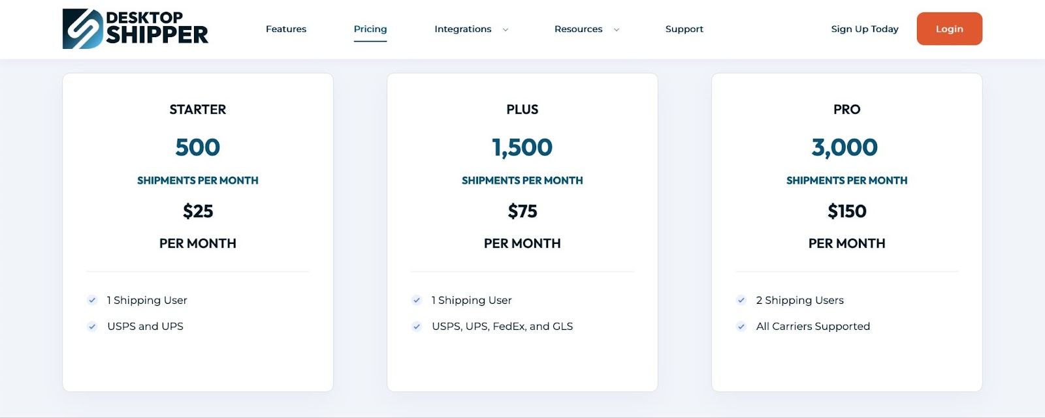1045x418 pixels.
Task: Click checkmark icon next to "2 Shipping Users"
Action: tap(741, 301)
